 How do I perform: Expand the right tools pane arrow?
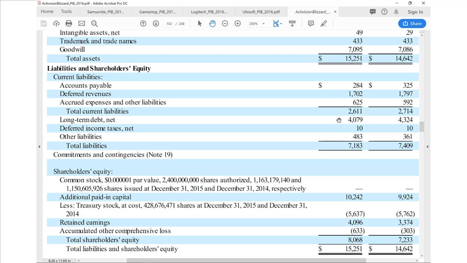coord(427,147)
